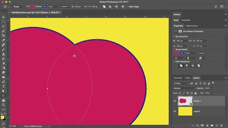Open the layer Kind filter dropdown

pyautogui.click(x=181, y=84)
